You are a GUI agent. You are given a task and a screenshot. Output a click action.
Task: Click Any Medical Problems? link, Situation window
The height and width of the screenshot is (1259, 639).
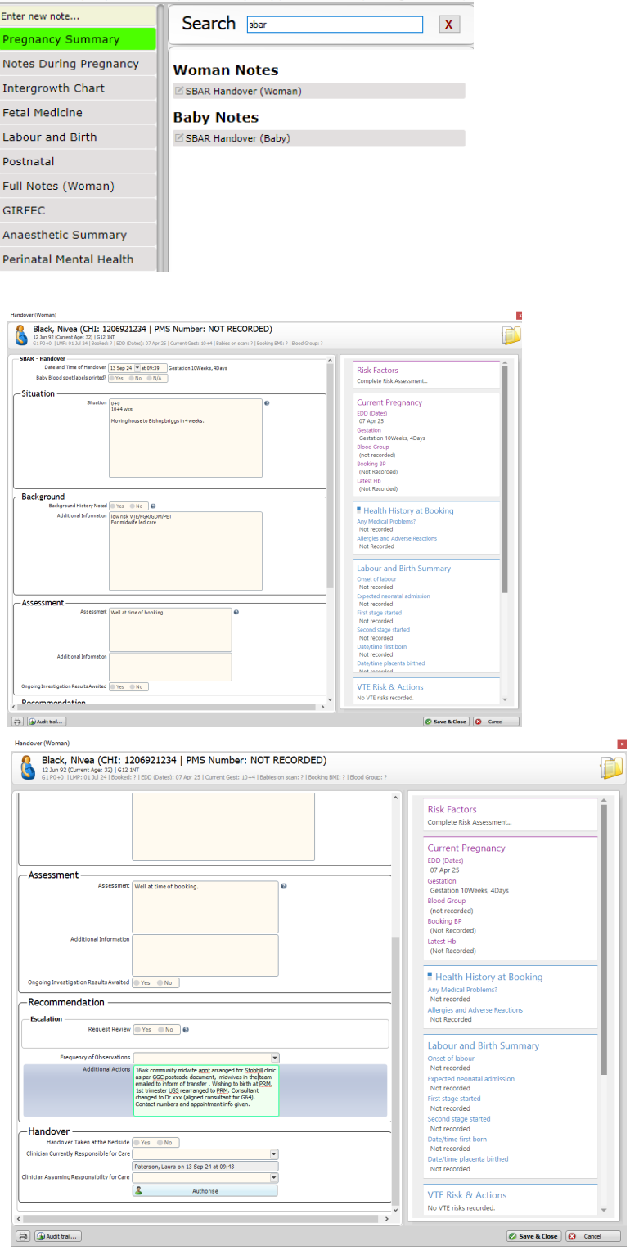point(386,522)
